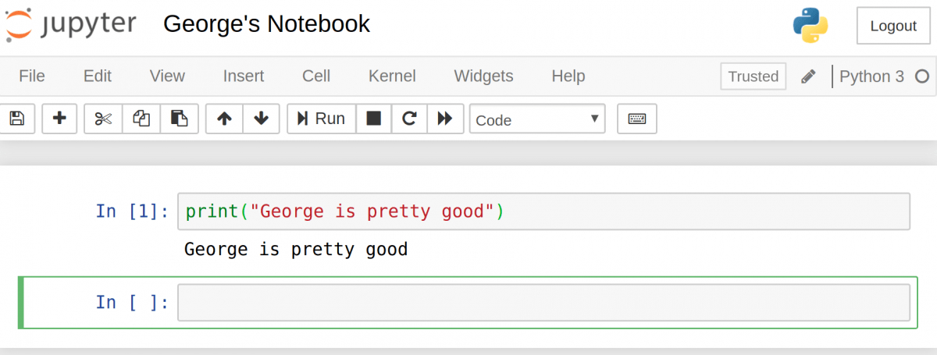The image size is (937, 355).
Task: Cut the selected cell with scissors icon
Action: (x=103, y=119)
